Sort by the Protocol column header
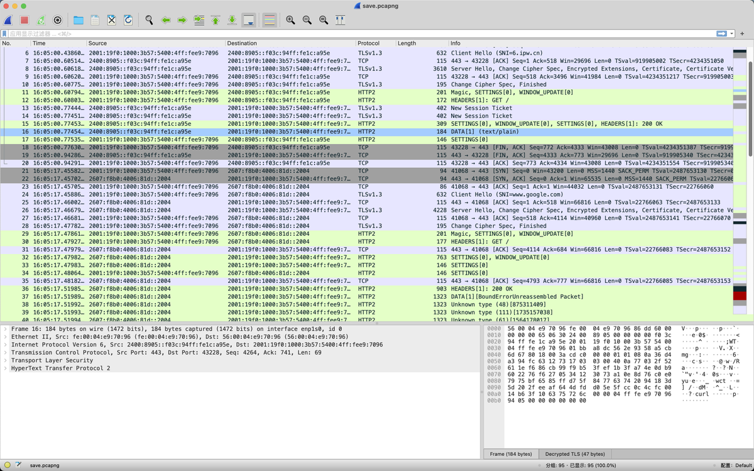 [x=375, y=43]
